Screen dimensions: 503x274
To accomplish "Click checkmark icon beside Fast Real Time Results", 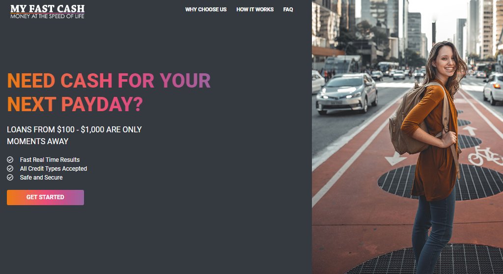I will 10,160.
